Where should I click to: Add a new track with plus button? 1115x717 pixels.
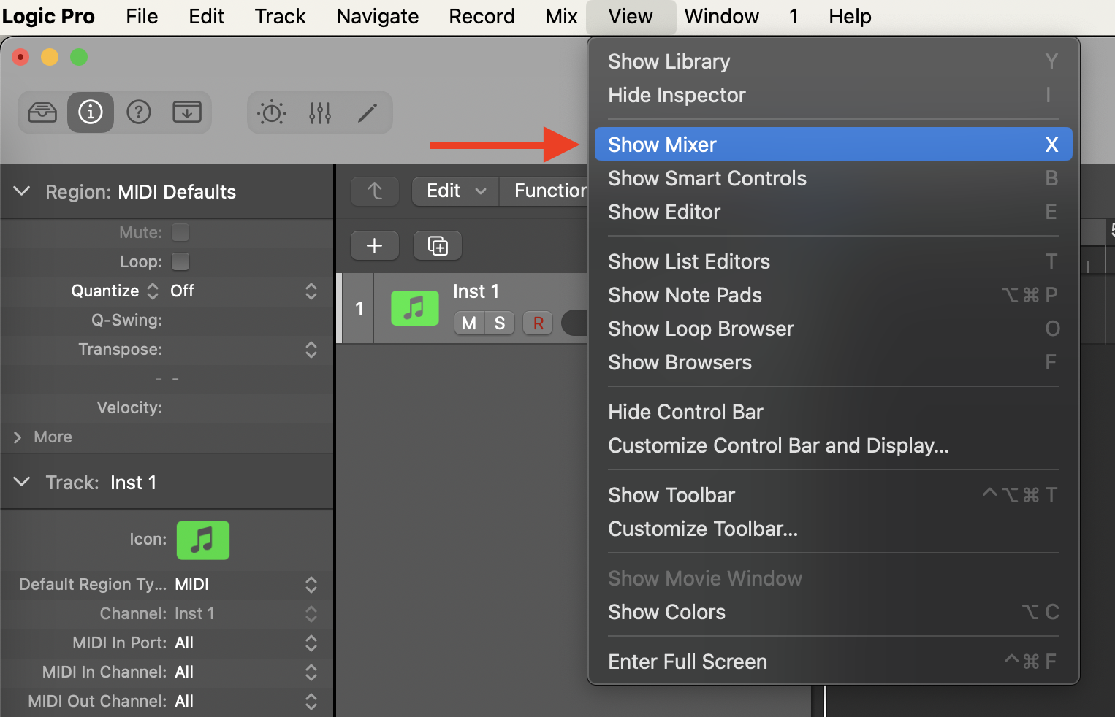tap(375, 246)
